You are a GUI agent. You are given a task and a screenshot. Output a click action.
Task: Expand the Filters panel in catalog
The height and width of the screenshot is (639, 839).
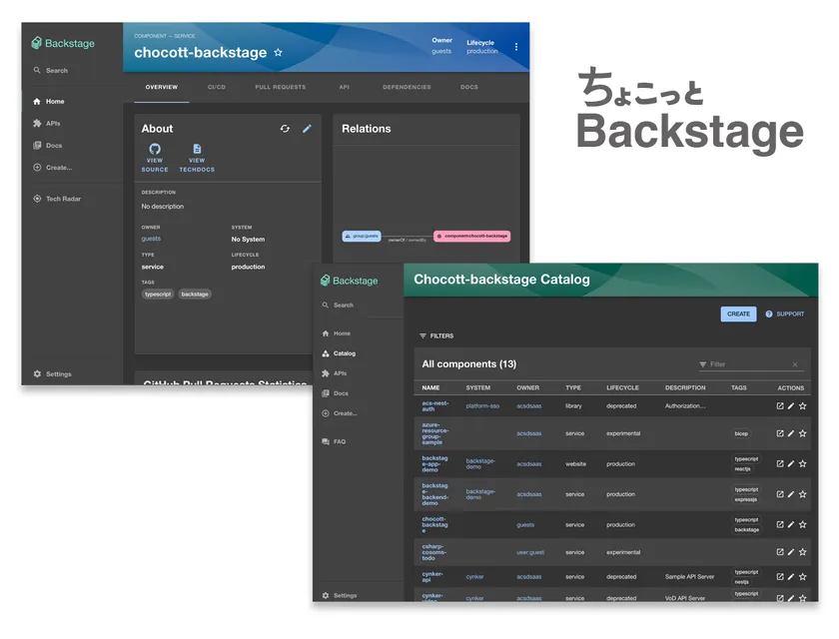coord(435,336)
